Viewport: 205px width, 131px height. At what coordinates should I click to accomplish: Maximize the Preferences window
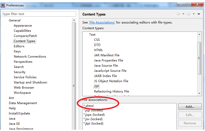[x=187, y=4]
